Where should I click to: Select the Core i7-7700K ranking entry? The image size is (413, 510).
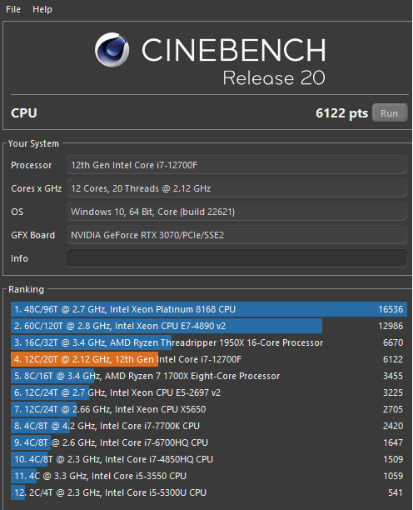click(209, 426)
